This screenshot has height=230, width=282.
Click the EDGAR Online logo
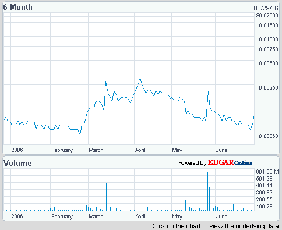230,162
